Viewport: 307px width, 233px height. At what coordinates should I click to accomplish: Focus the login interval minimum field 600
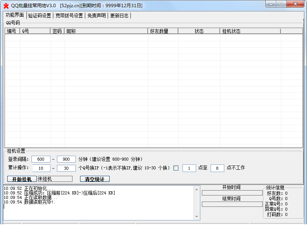pyautogui.click(x=41, y=159)
